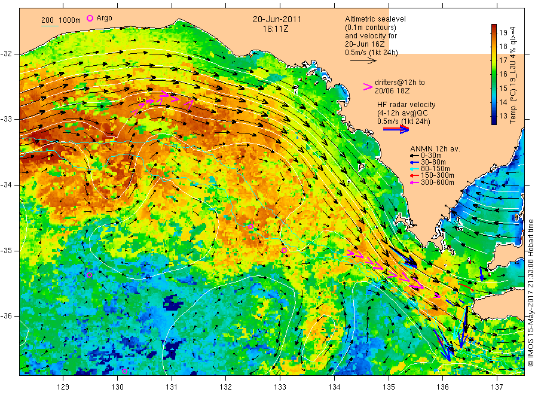Click the cyan 80-150m legend arrow
This screenshot has height=395, width=538.
pyautogui.click(x=414, y=169)
